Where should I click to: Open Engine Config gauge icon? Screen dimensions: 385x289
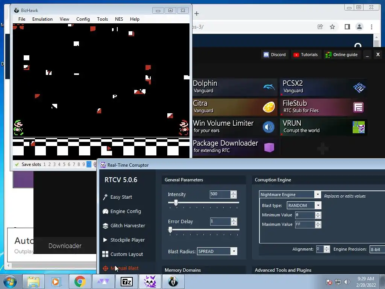105,211
